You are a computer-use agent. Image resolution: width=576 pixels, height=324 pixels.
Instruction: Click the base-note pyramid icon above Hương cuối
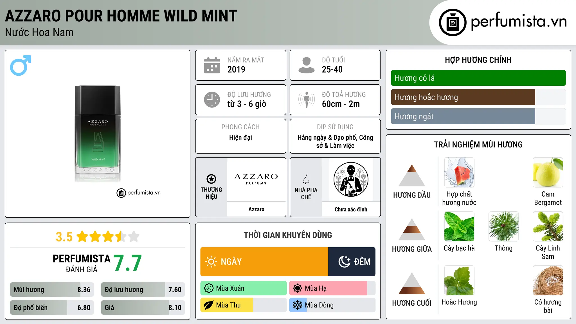(x=412, y=283)
